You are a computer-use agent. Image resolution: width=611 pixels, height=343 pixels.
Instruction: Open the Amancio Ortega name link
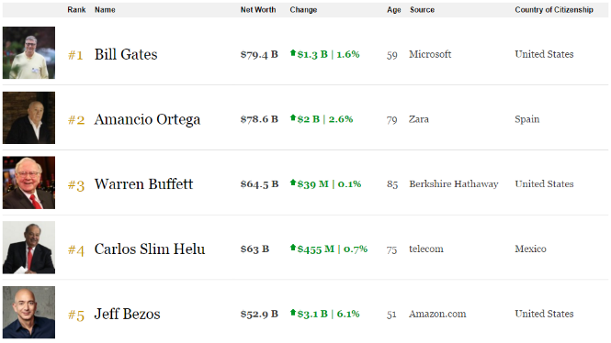tap(147, 120)
